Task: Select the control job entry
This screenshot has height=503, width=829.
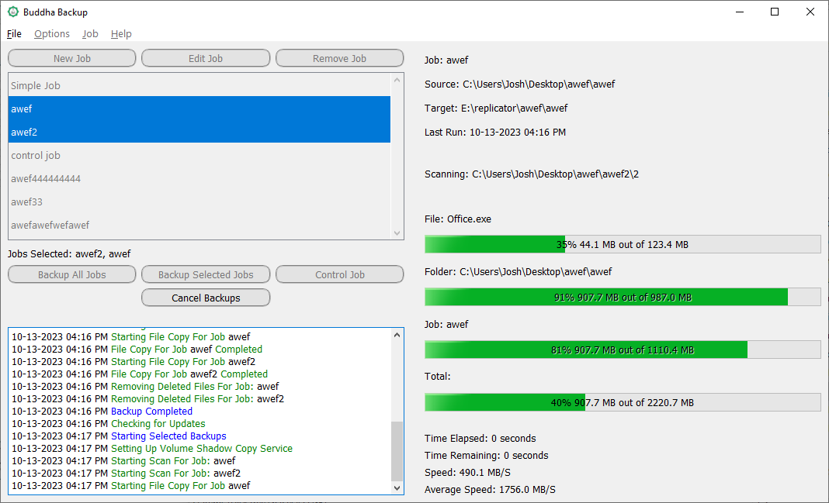Action: pyautogui.click(x=199, y=155)
